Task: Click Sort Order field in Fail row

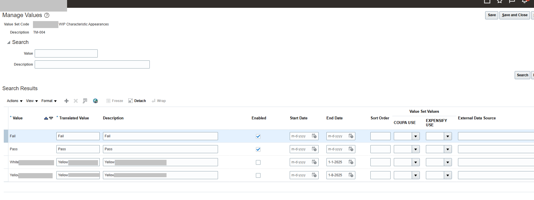Action: [x=380, y=136]
